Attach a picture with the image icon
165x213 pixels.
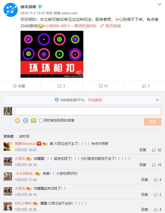[34, 120]
